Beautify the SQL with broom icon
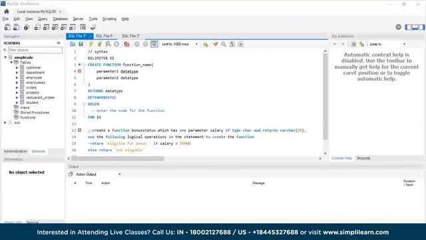 tap(216, 44)
